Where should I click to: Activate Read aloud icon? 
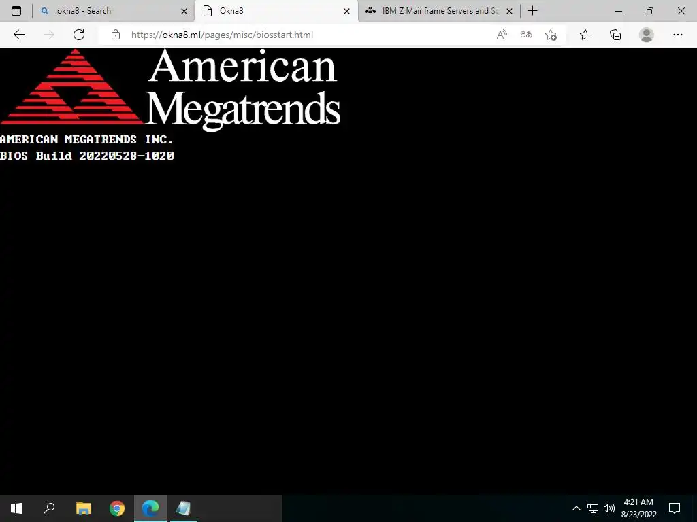(x=502, y=35)
